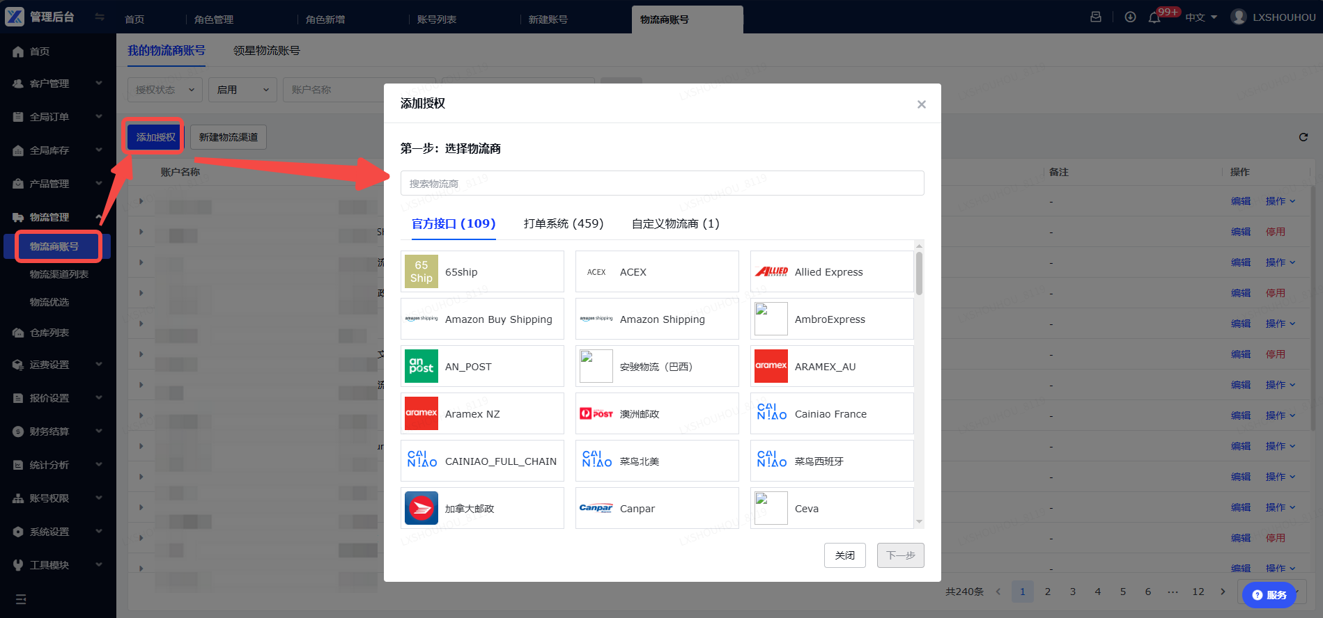Image resolution: width=1323 pixels, height=618 pixels.
Task: Select the Ceva provider card
Action: [832, 508]
